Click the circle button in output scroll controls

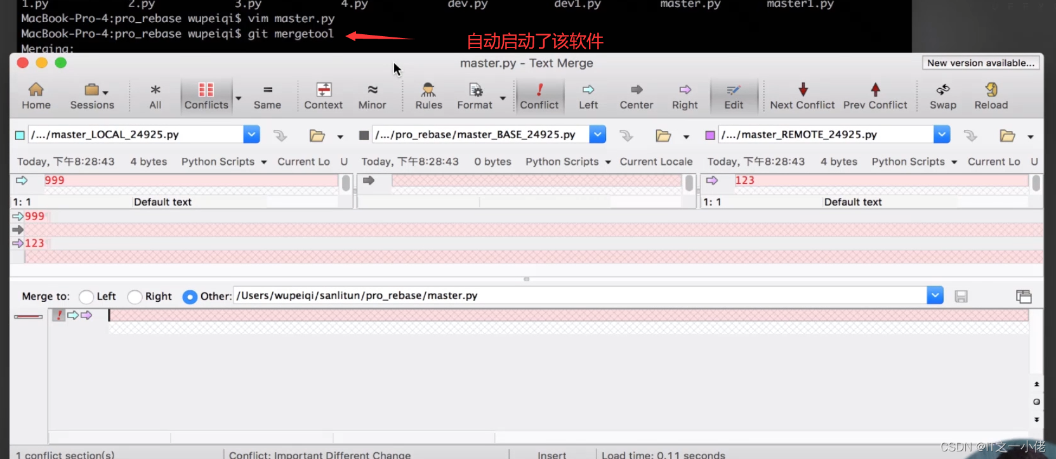tap(1037, 402)
